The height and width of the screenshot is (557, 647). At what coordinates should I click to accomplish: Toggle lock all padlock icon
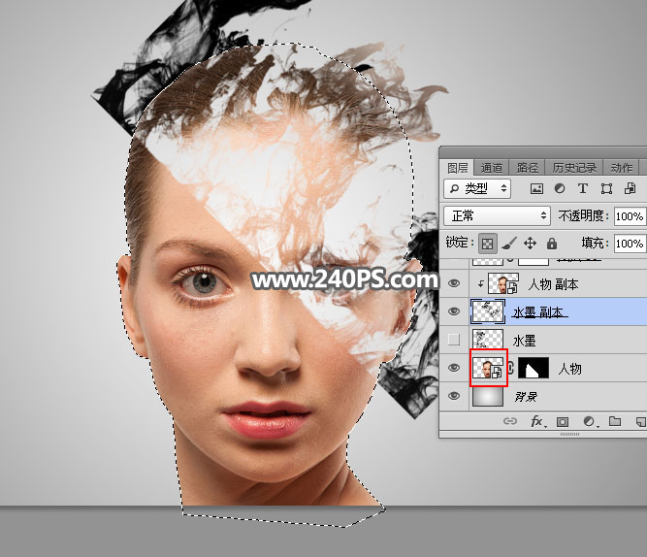[552, 244]
